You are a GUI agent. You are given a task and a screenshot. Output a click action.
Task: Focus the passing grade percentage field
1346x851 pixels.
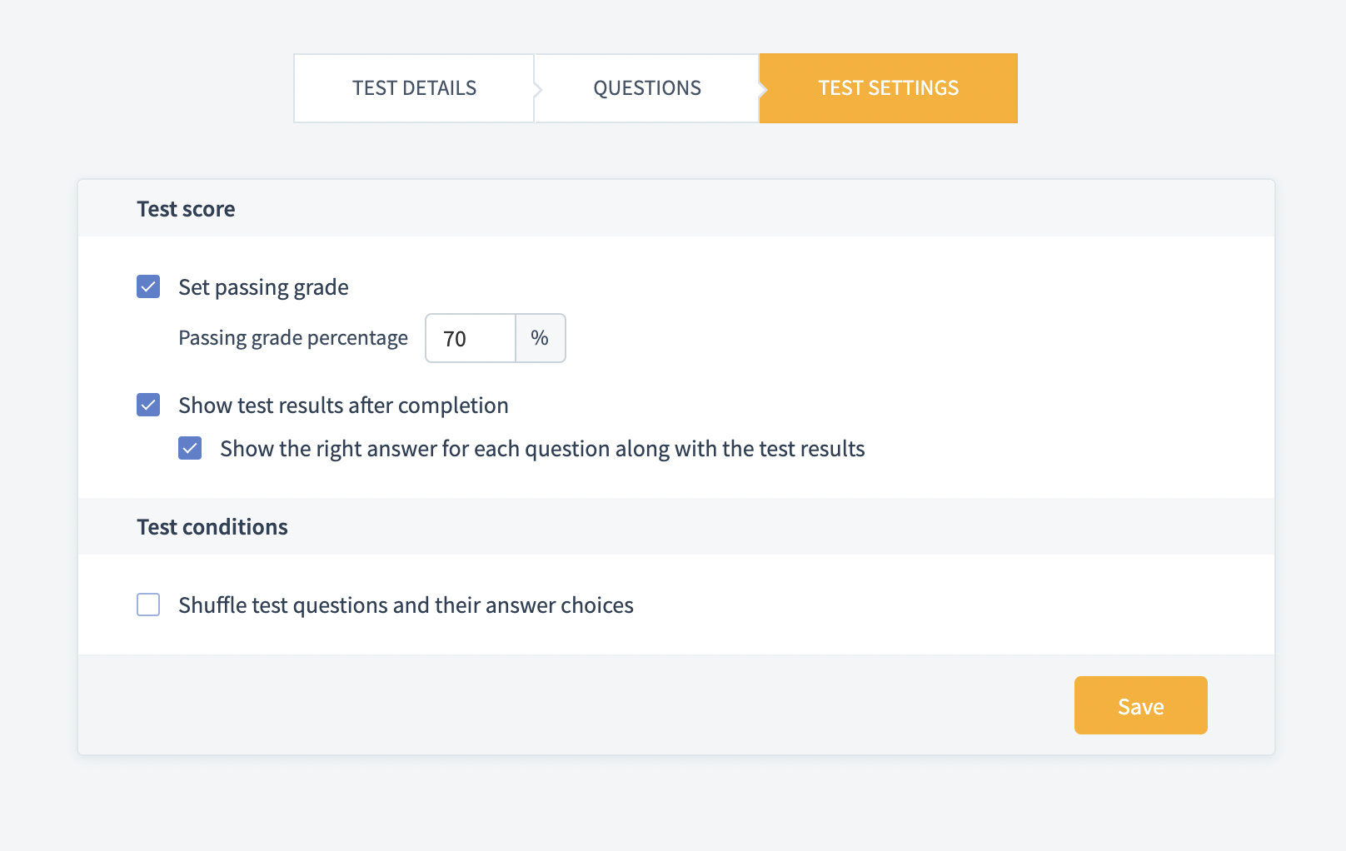471,338
